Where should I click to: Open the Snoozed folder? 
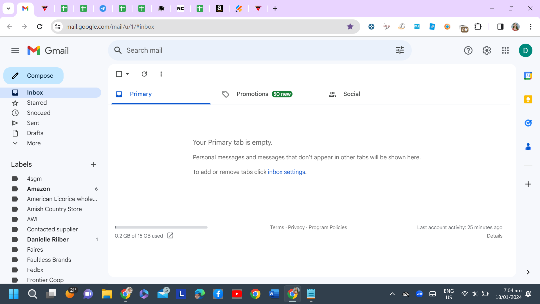coord(51,113)
